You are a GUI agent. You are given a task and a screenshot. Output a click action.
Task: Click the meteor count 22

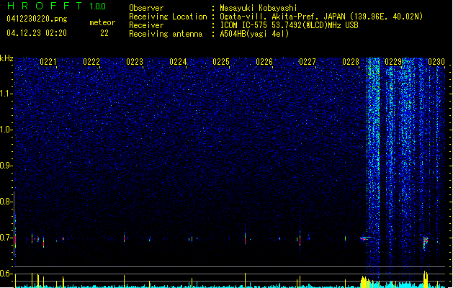point(104,33)
